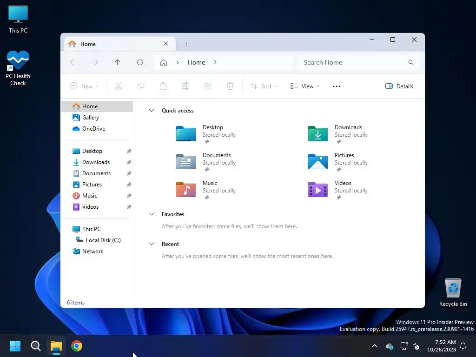Unpin Documents using its sidebar pin
This screenshot has width=476, height=357.
129,173
